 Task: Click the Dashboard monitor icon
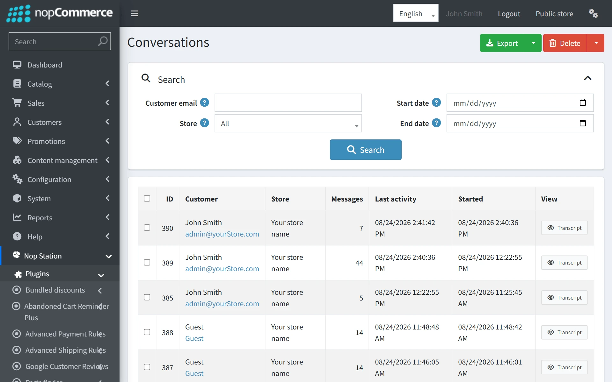17,65
